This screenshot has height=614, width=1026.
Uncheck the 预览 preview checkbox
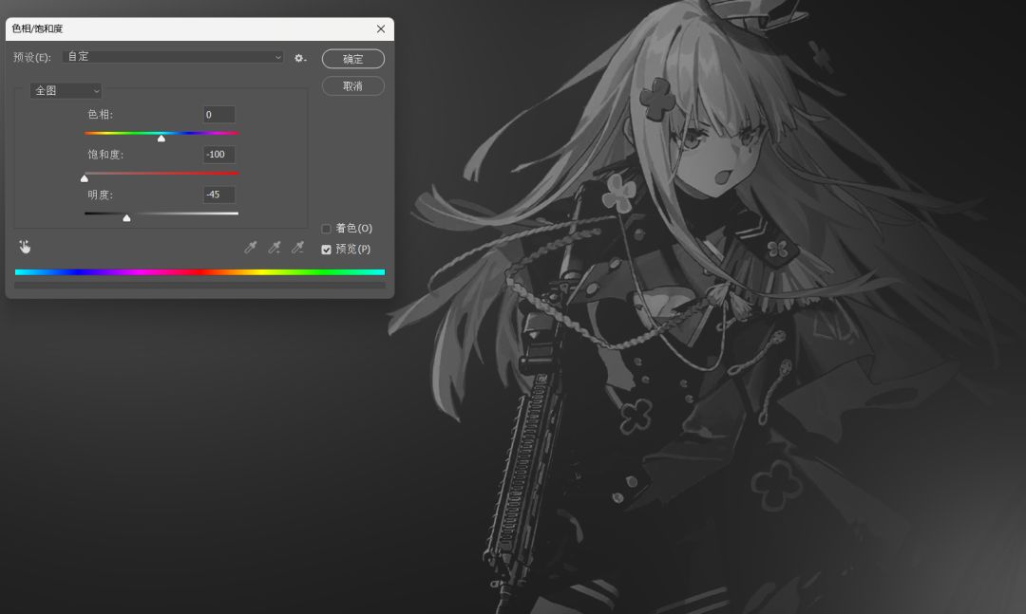coord(326,250)
